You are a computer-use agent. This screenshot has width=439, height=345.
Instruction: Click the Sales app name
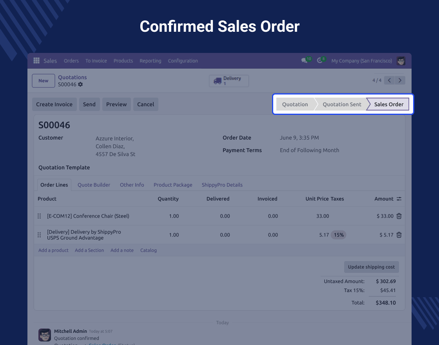(50, 61)
